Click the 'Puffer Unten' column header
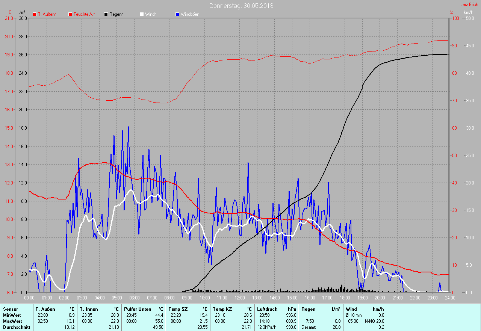The width and height of the screenshot is (481, 331). point(138,309)
